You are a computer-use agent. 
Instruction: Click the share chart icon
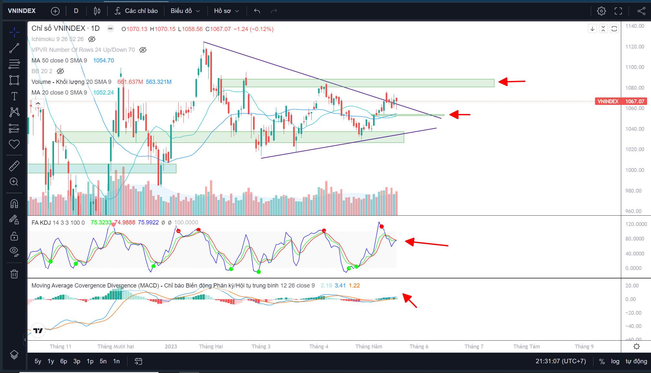coord(641,11)
